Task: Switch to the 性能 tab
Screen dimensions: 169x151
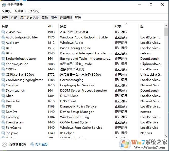Action: coord(14,17)
